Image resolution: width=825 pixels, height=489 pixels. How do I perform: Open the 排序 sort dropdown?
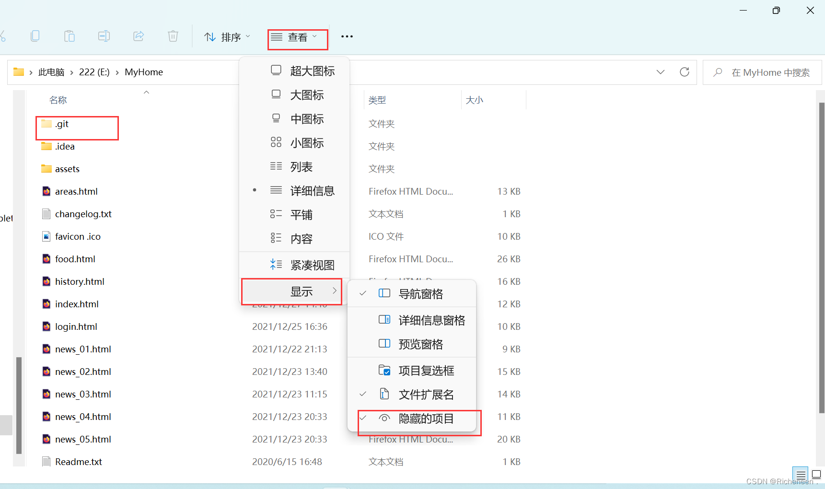pos(227,37)
